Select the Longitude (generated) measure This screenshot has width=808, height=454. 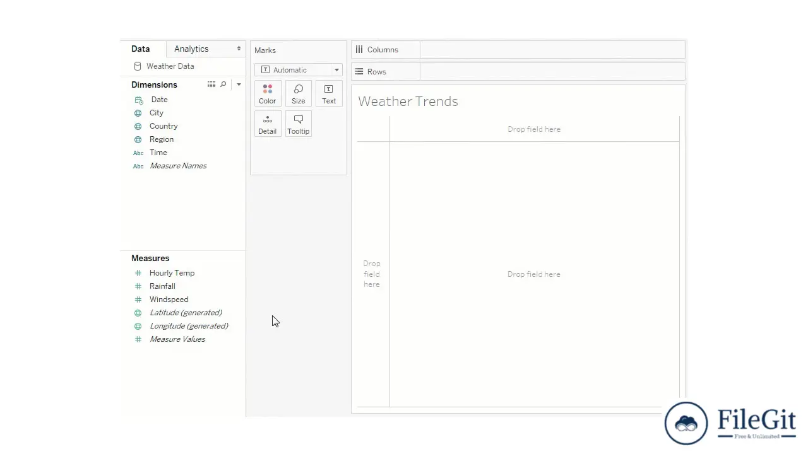pos(189,326)
